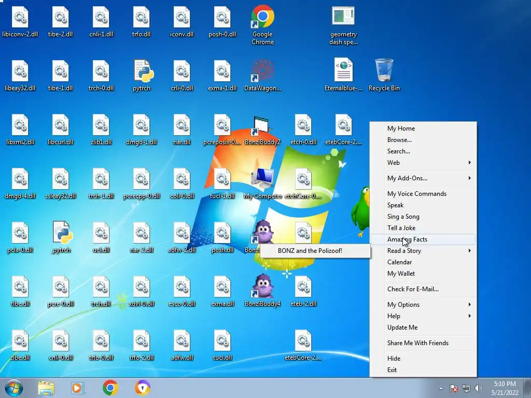Viewport: 531px width, 398px height.
Task: Choose Speak in the context menu
Action: [423, 205]
